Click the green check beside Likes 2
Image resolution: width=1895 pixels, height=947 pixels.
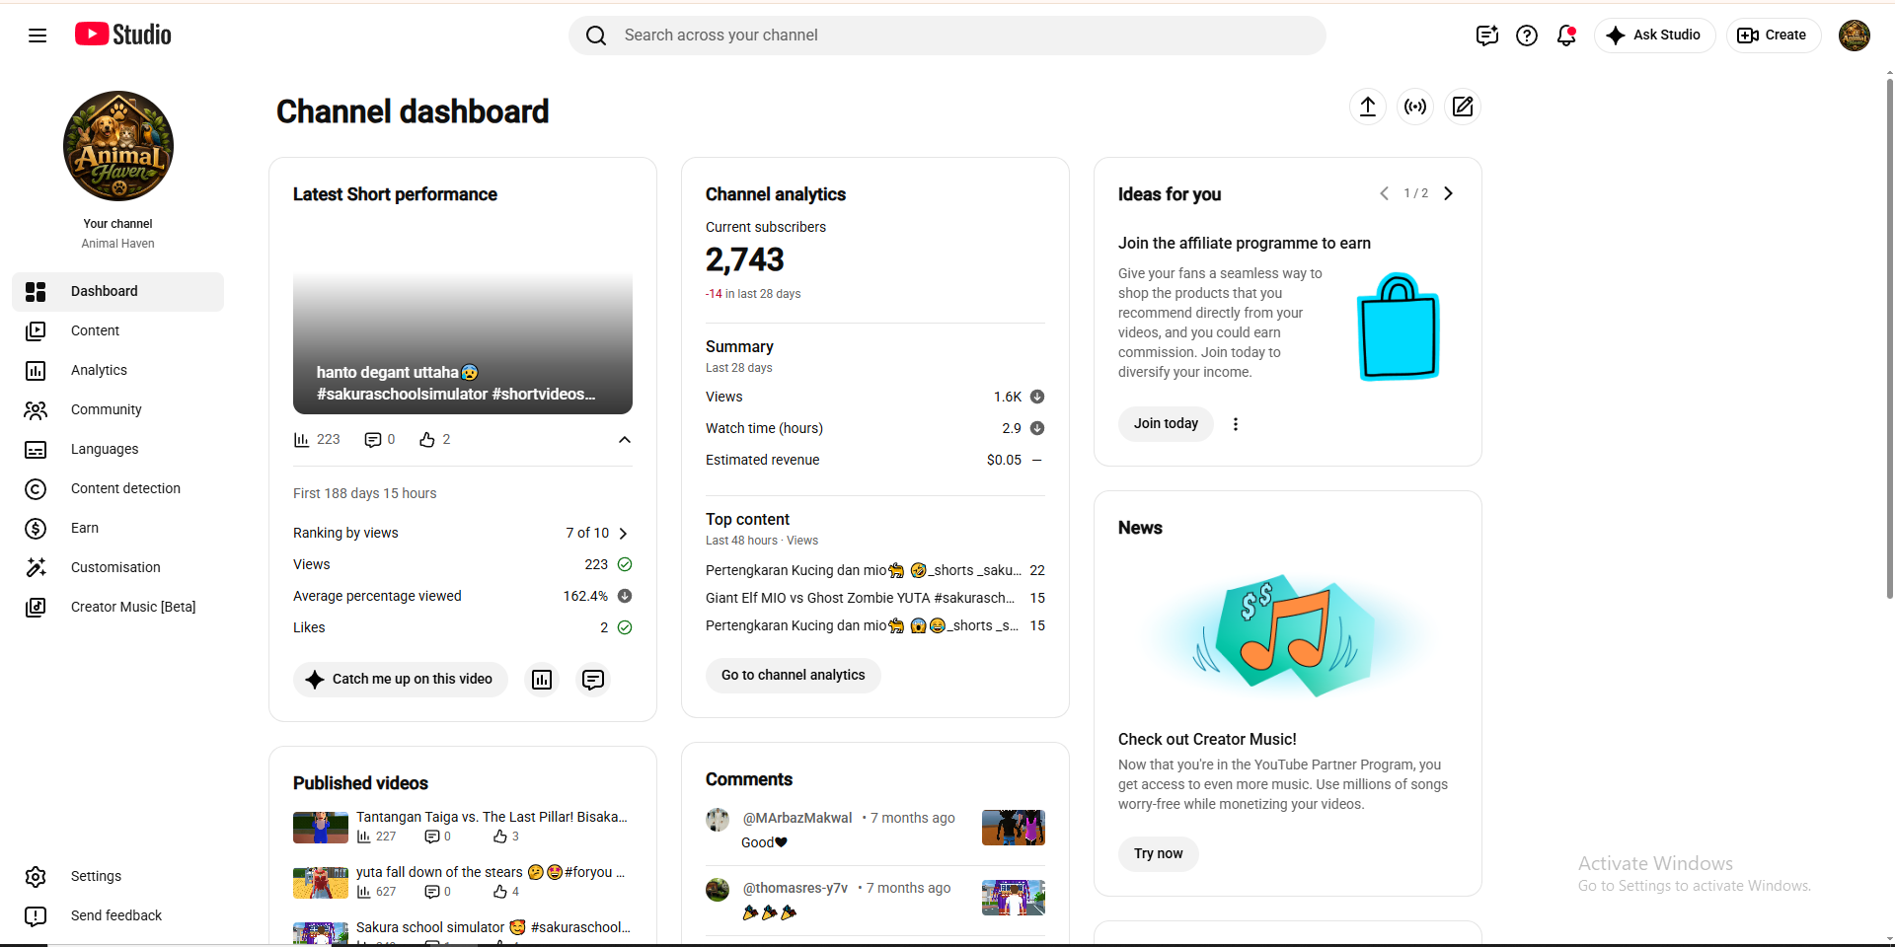click(x=625, y=627)
